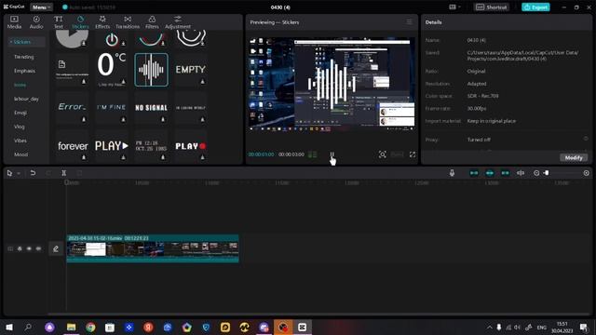The image size is (596, 335).
Task: Select the Emphasis sticker category
Action: tap(24, 71)
